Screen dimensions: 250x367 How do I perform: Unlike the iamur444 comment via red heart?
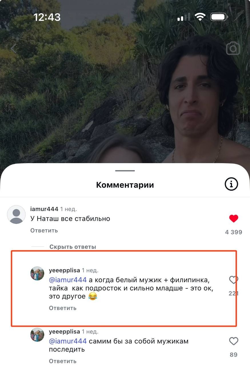234,219
